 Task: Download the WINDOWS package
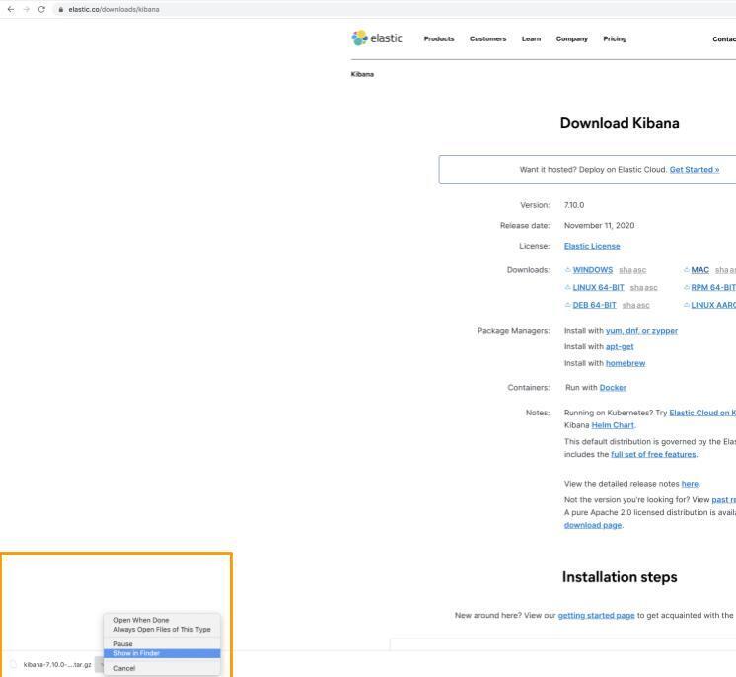(x=592, y=270)
